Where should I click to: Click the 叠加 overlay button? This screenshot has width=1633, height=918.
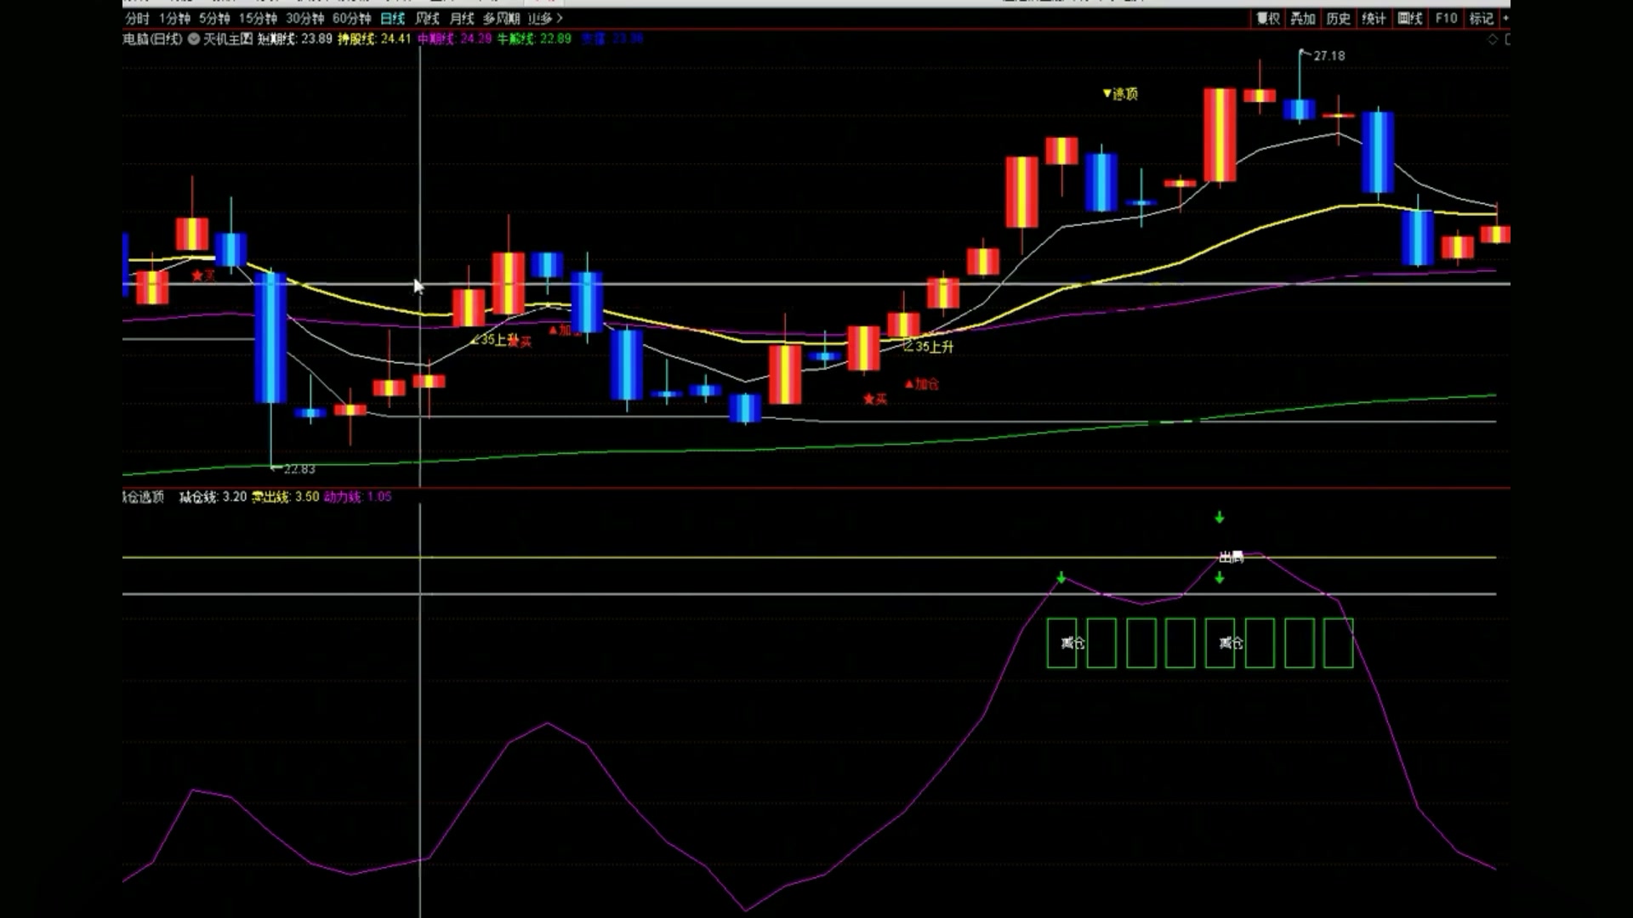point(1303,18)
